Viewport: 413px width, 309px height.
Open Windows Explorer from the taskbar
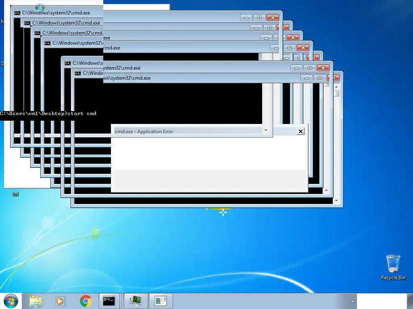[x=36, y=301]
